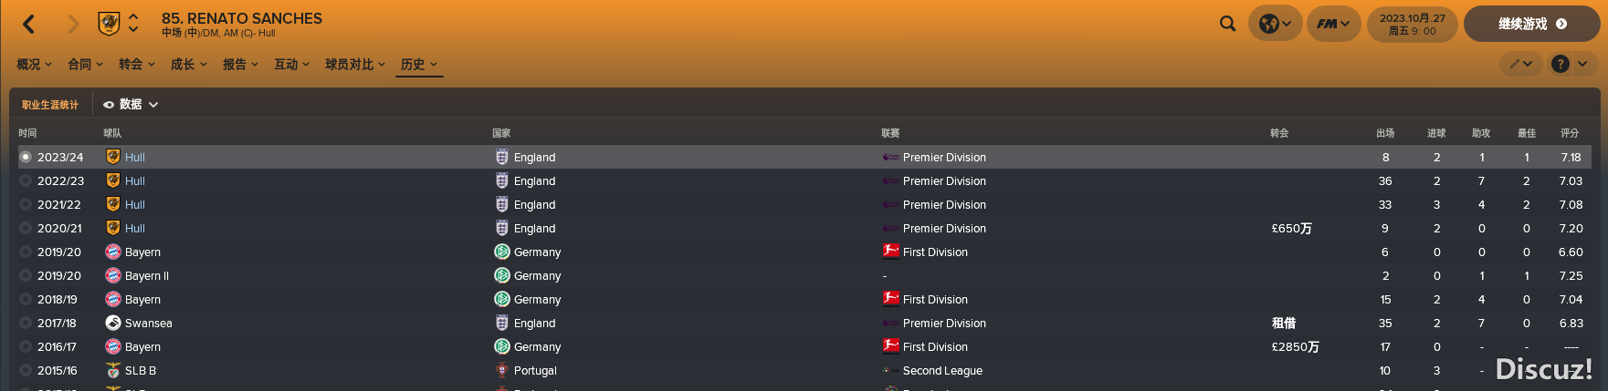1608x391 pixels.
Task: Click the Hull club crest in header
Action: pos(109,24)
